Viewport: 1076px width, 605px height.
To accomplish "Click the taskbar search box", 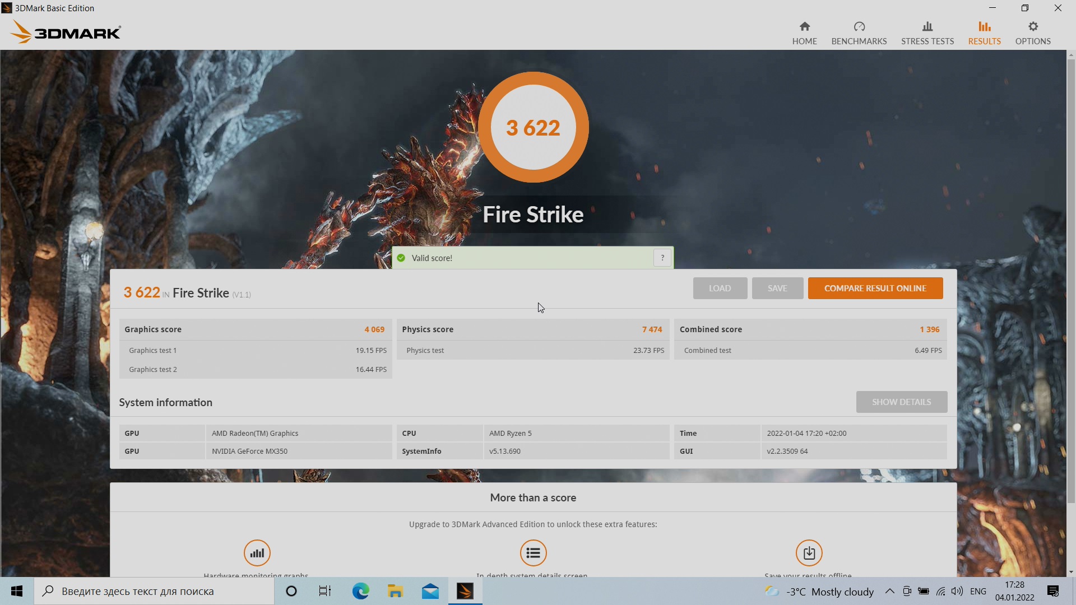I will click(154, 591).
